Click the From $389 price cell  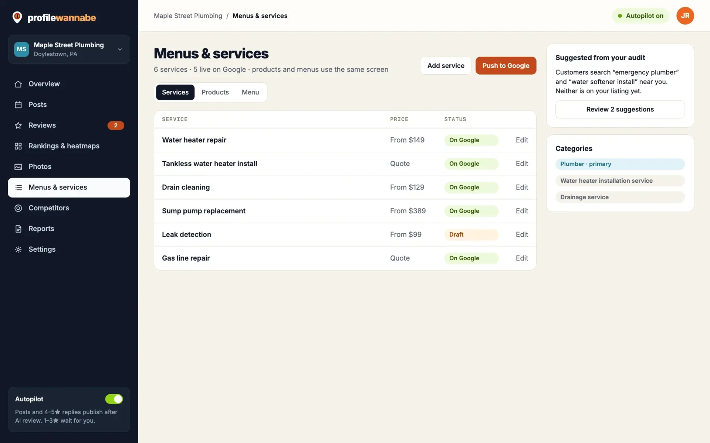pos(408,211)
